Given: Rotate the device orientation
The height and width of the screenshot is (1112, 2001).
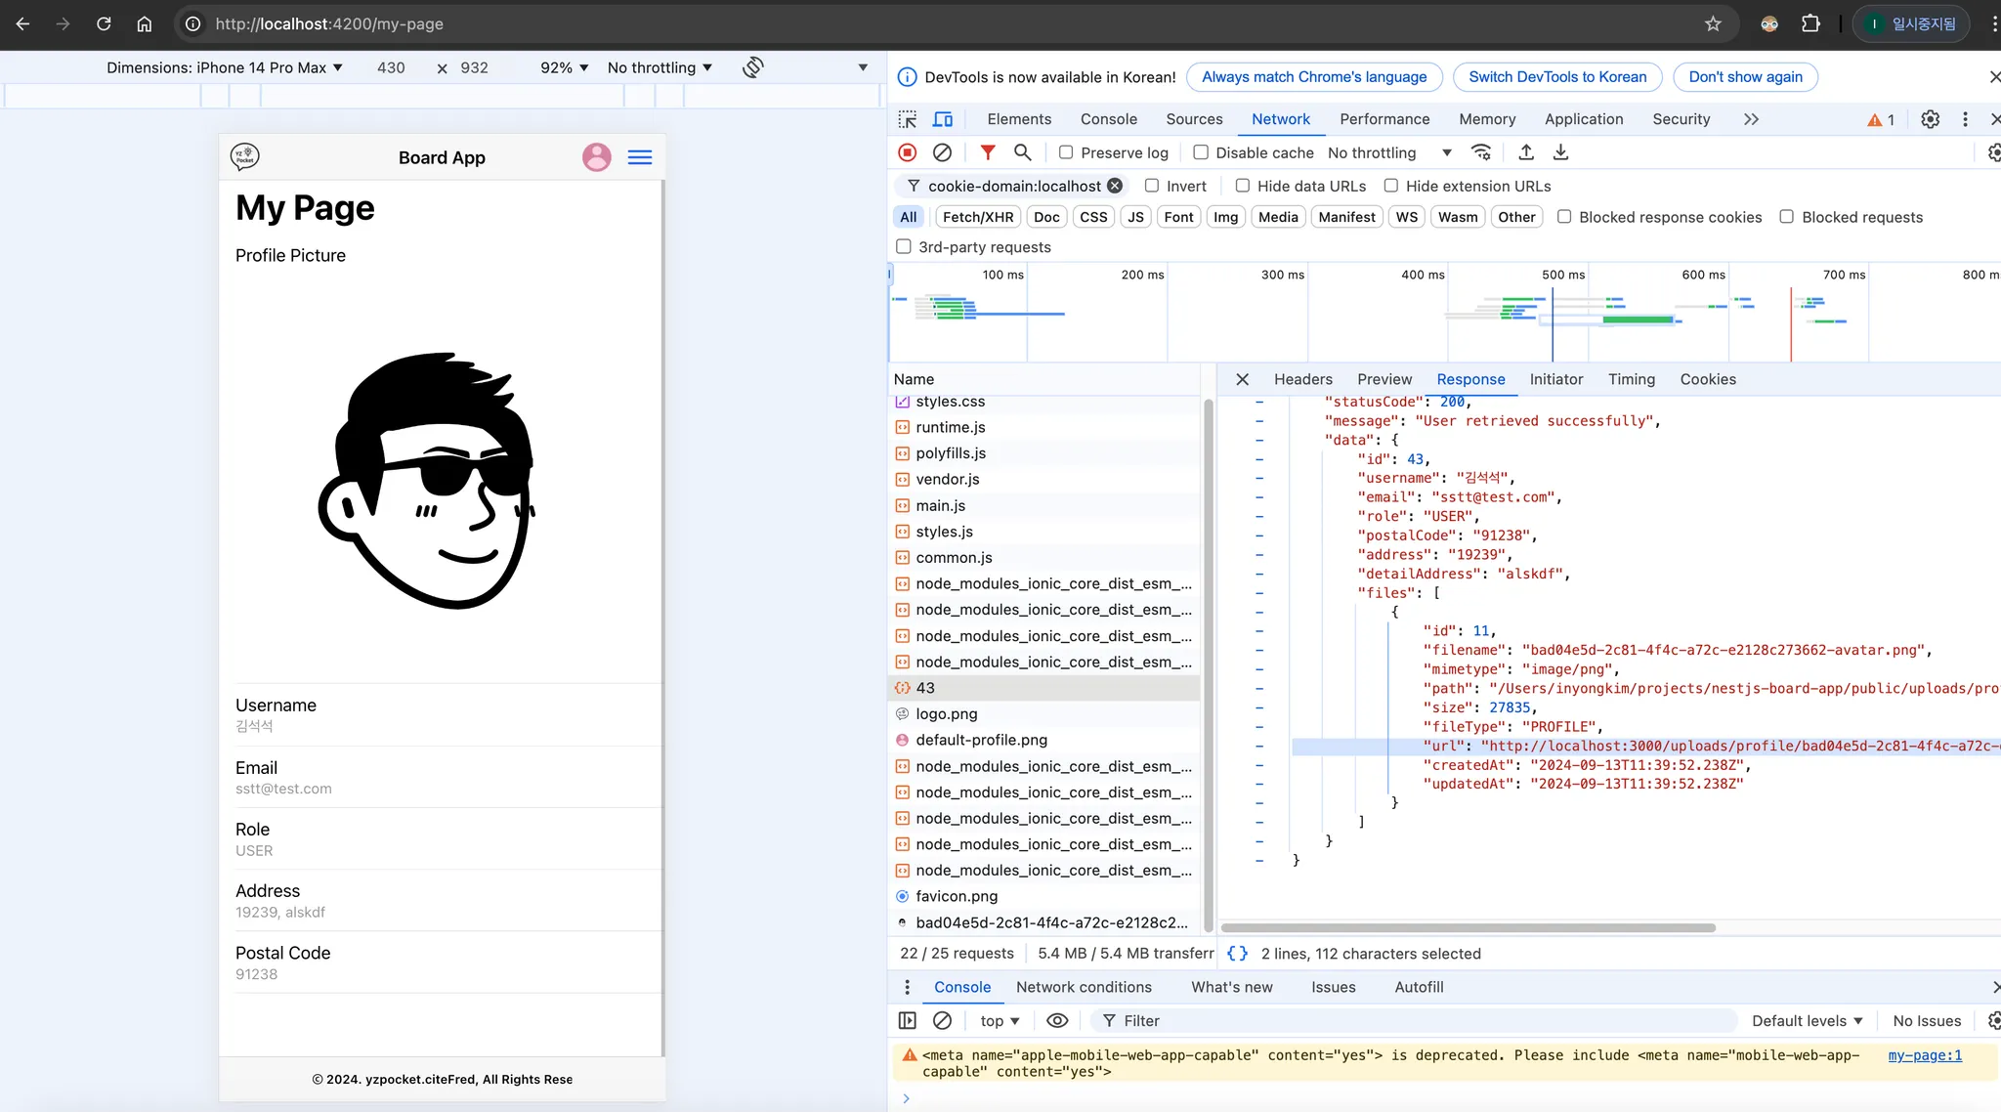Looking at the screenshot, I should coord(752,67).
